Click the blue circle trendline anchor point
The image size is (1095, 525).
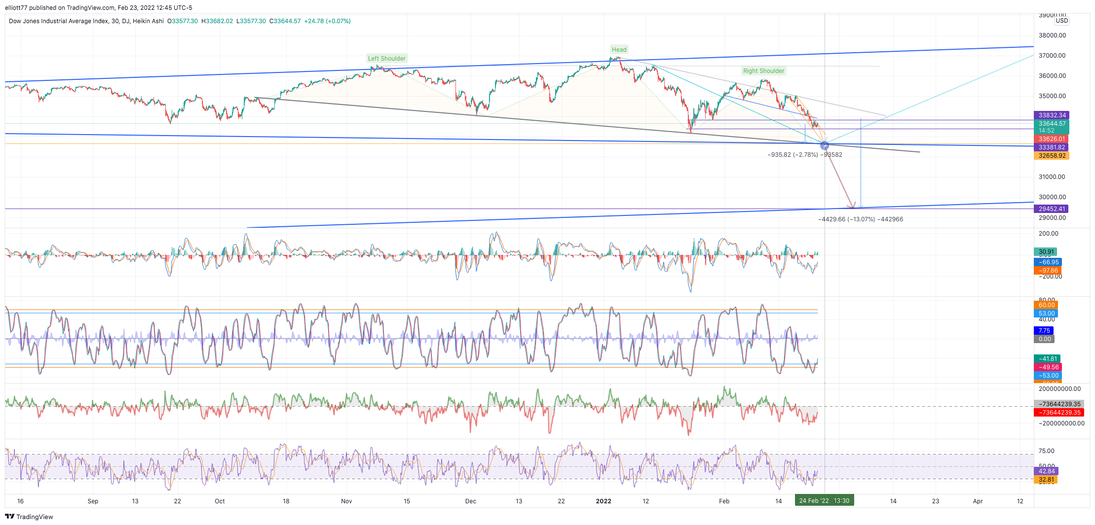(825, 145)
